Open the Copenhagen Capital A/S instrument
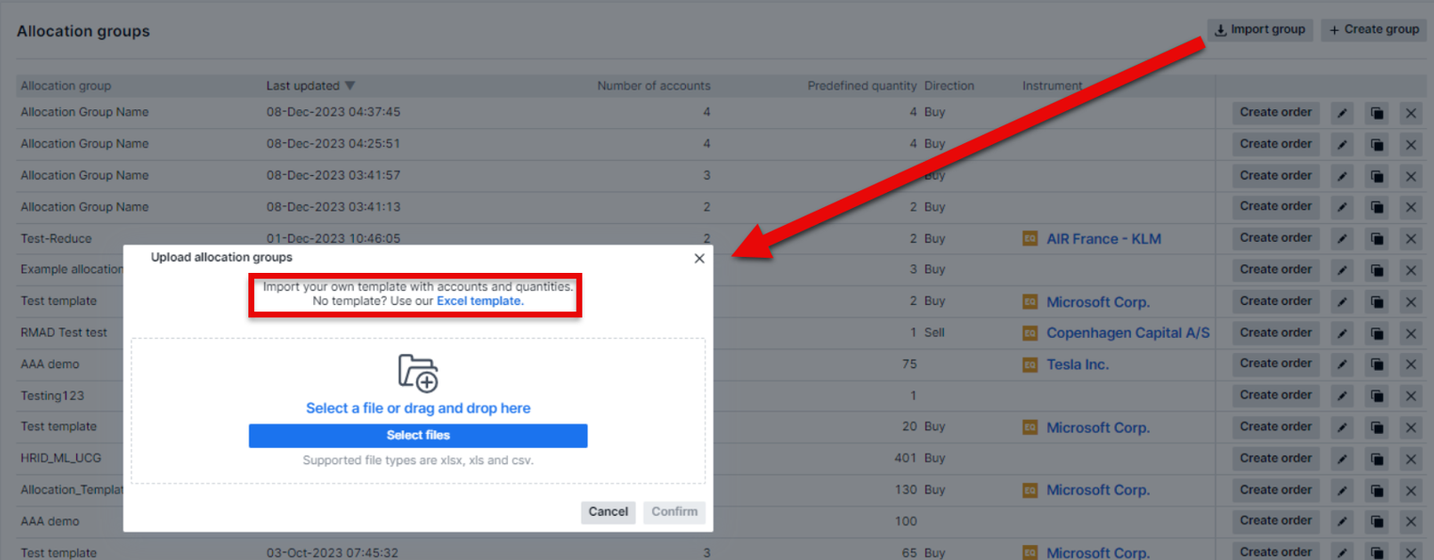Image resolution: width=1434 pixels, height=560 pixels. coord(1127,333)
